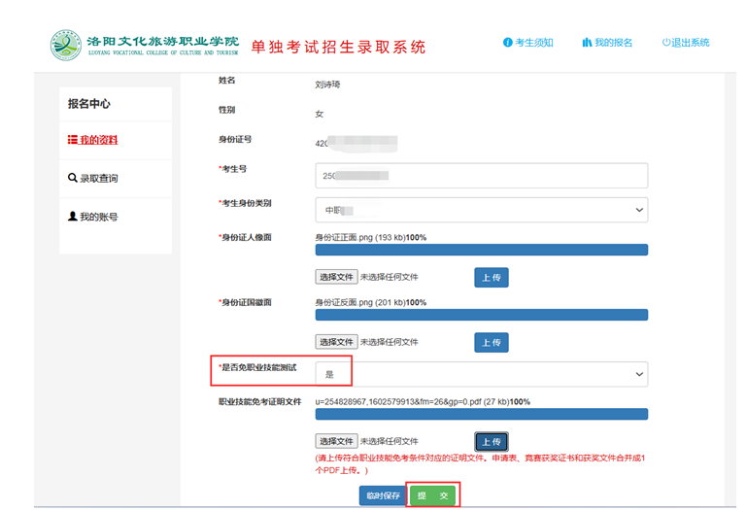Open 我的资料 in sidebar
The image size is (747, 510).
click(x=98, y=140)
